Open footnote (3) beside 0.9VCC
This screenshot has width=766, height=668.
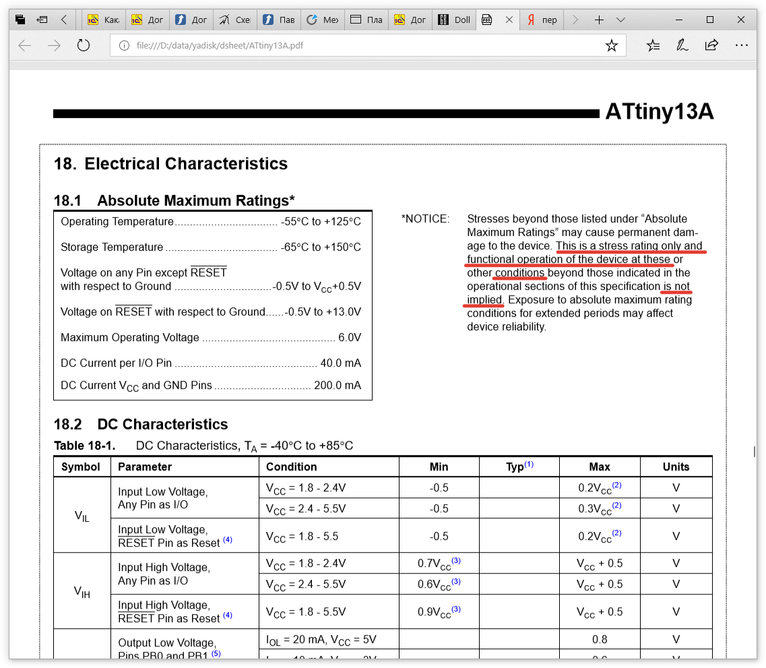pyautogui.click(x=456, y=609)
